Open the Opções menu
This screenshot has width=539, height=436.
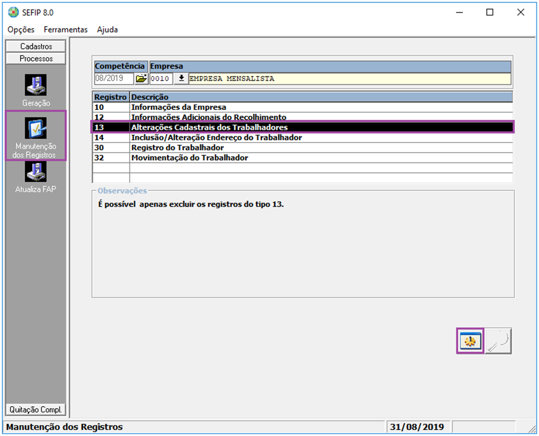point(21,30)
